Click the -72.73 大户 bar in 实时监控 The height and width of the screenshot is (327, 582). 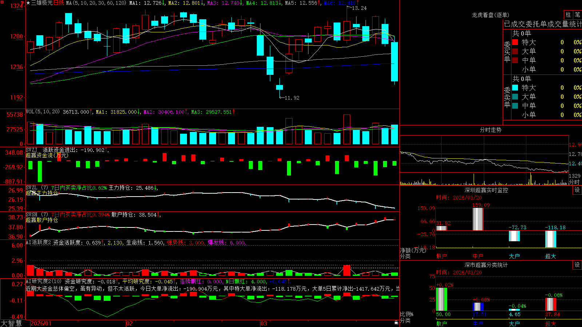click(x=514, y=236)
